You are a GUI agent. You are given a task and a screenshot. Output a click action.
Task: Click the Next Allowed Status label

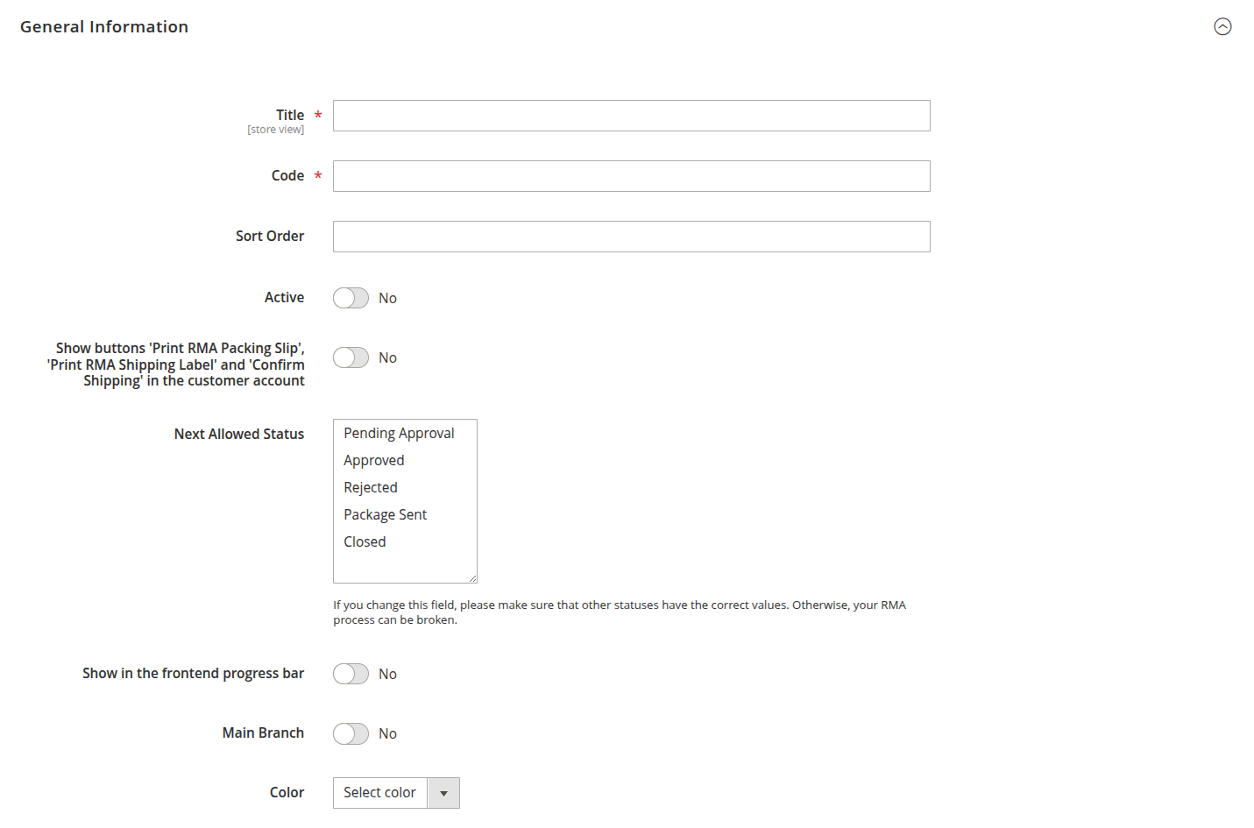click(238, 434)
